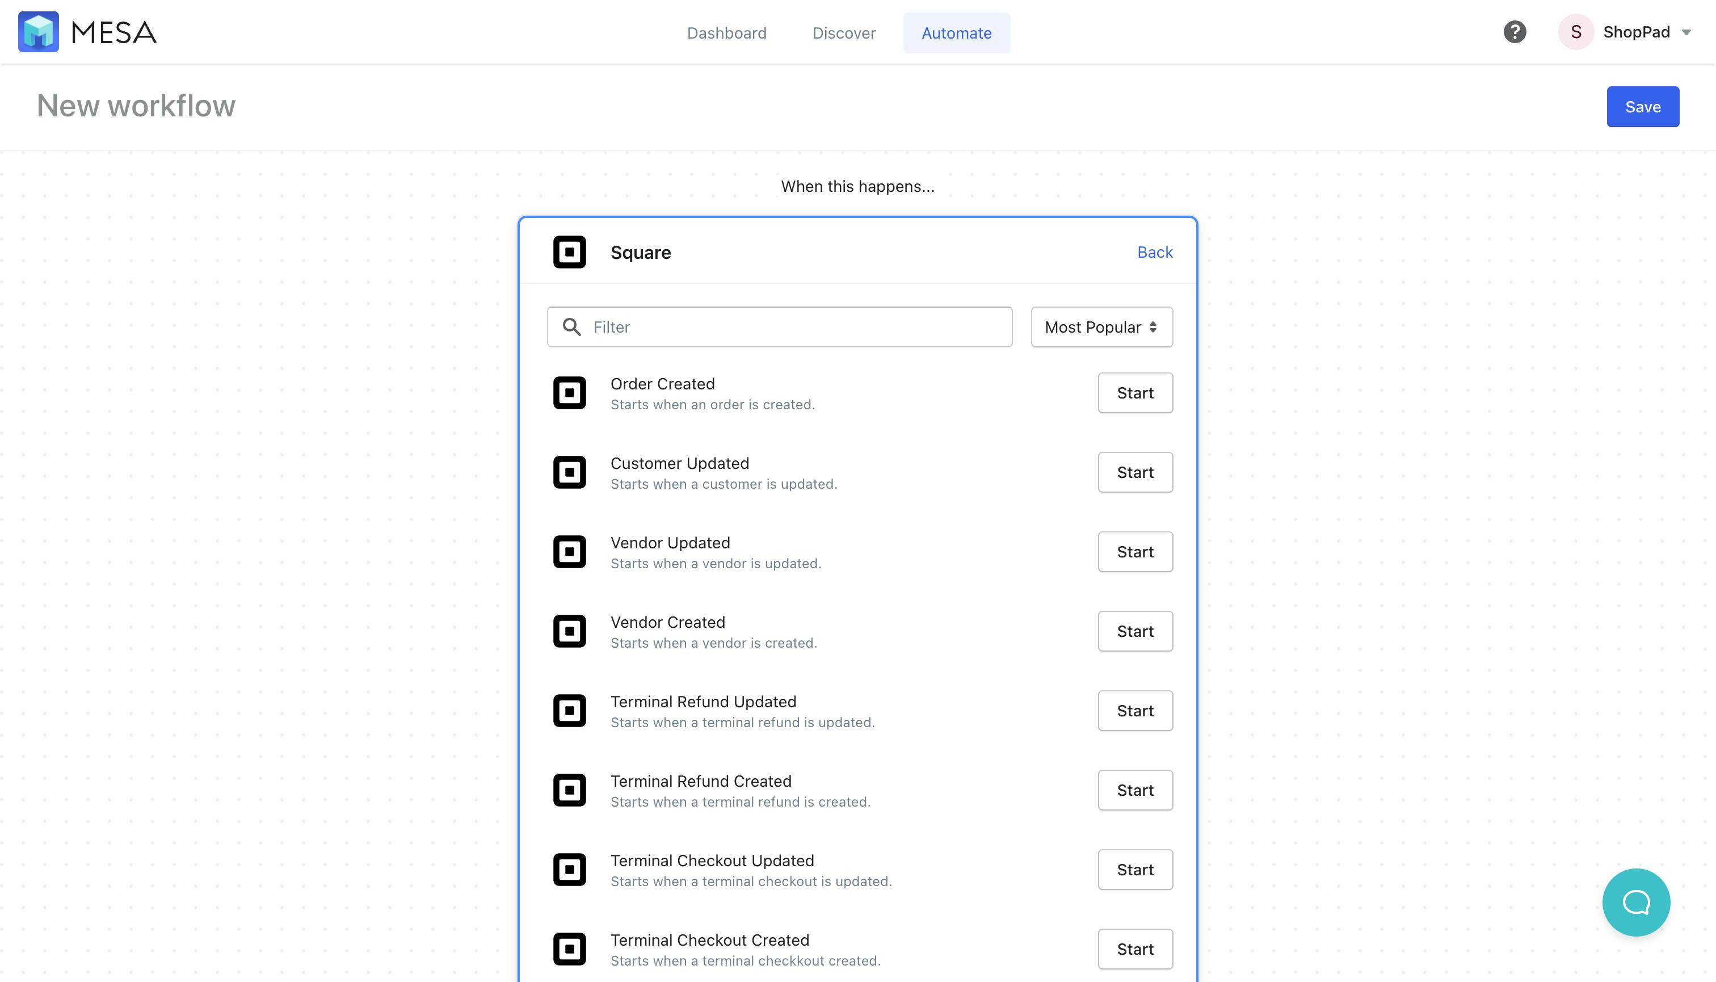Click the MESA wordmark text
The height and width of the screenshot is (982, 1716).
coord(113,32)
